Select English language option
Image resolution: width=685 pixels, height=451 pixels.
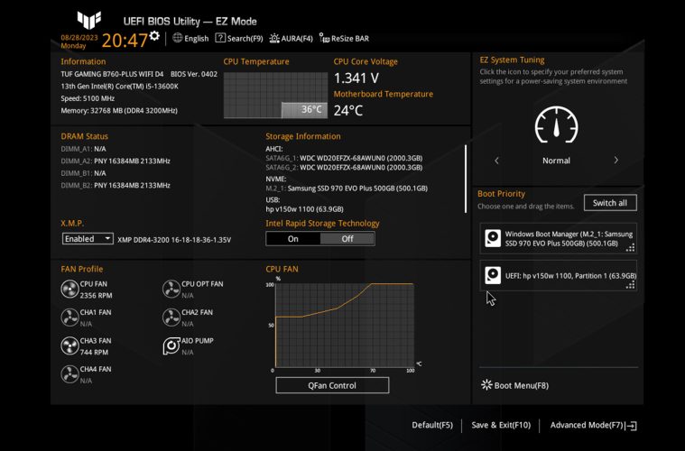[x=196, y=39]
